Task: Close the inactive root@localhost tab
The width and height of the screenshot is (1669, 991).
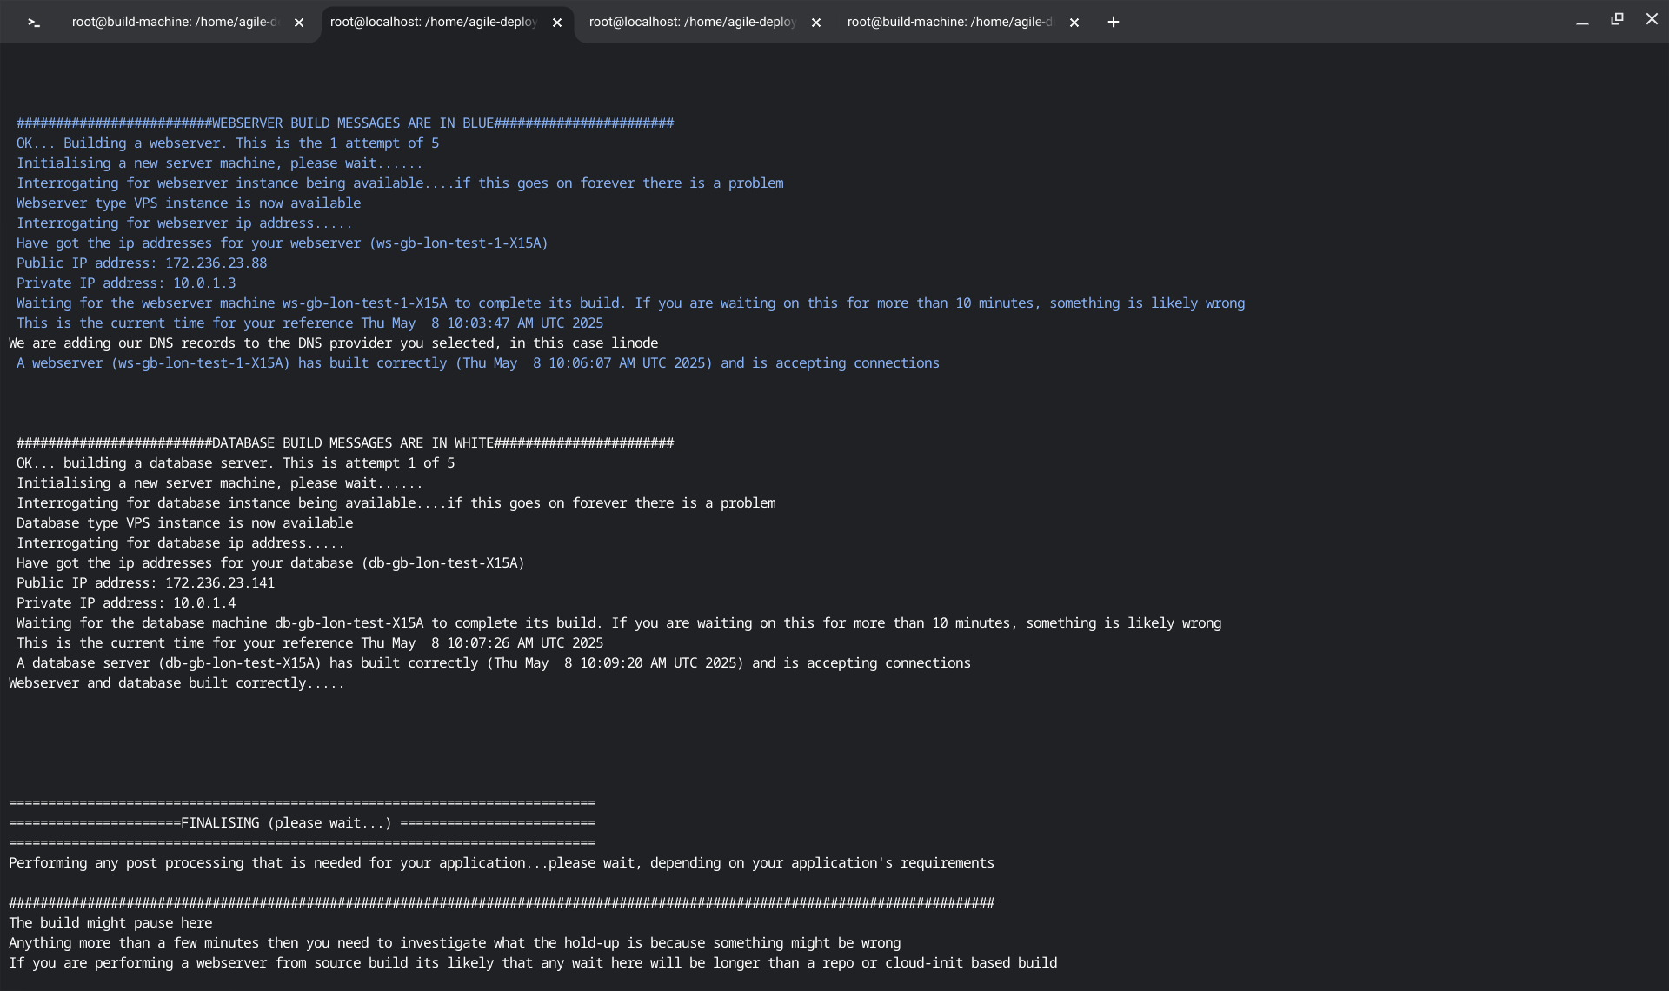Action: (x=816, y=23)
